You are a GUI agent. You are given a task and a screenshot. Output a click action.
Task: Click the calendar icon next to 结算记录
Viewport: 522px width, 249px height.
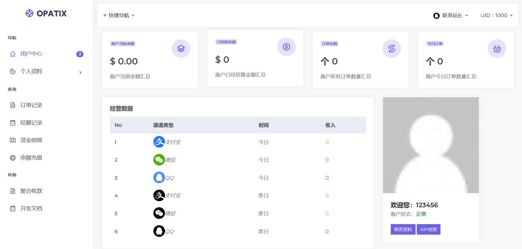(x=13, y=123)
